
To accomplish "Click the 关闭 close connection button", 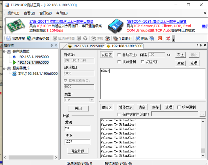I will [79, 108].
